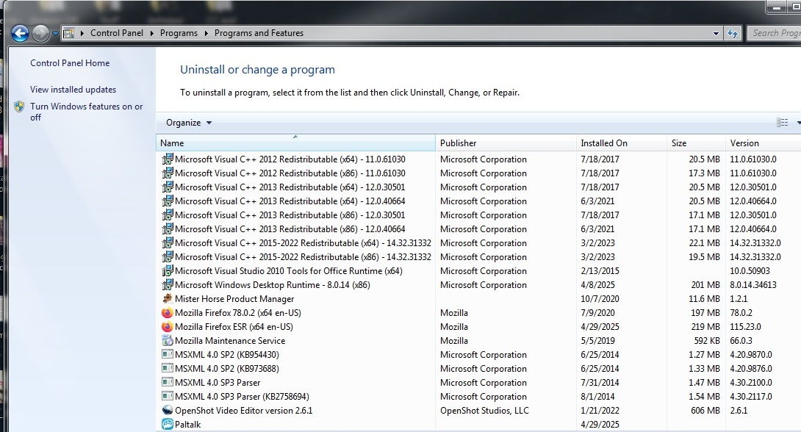Click the 592 KB size cell

[707, 341]
